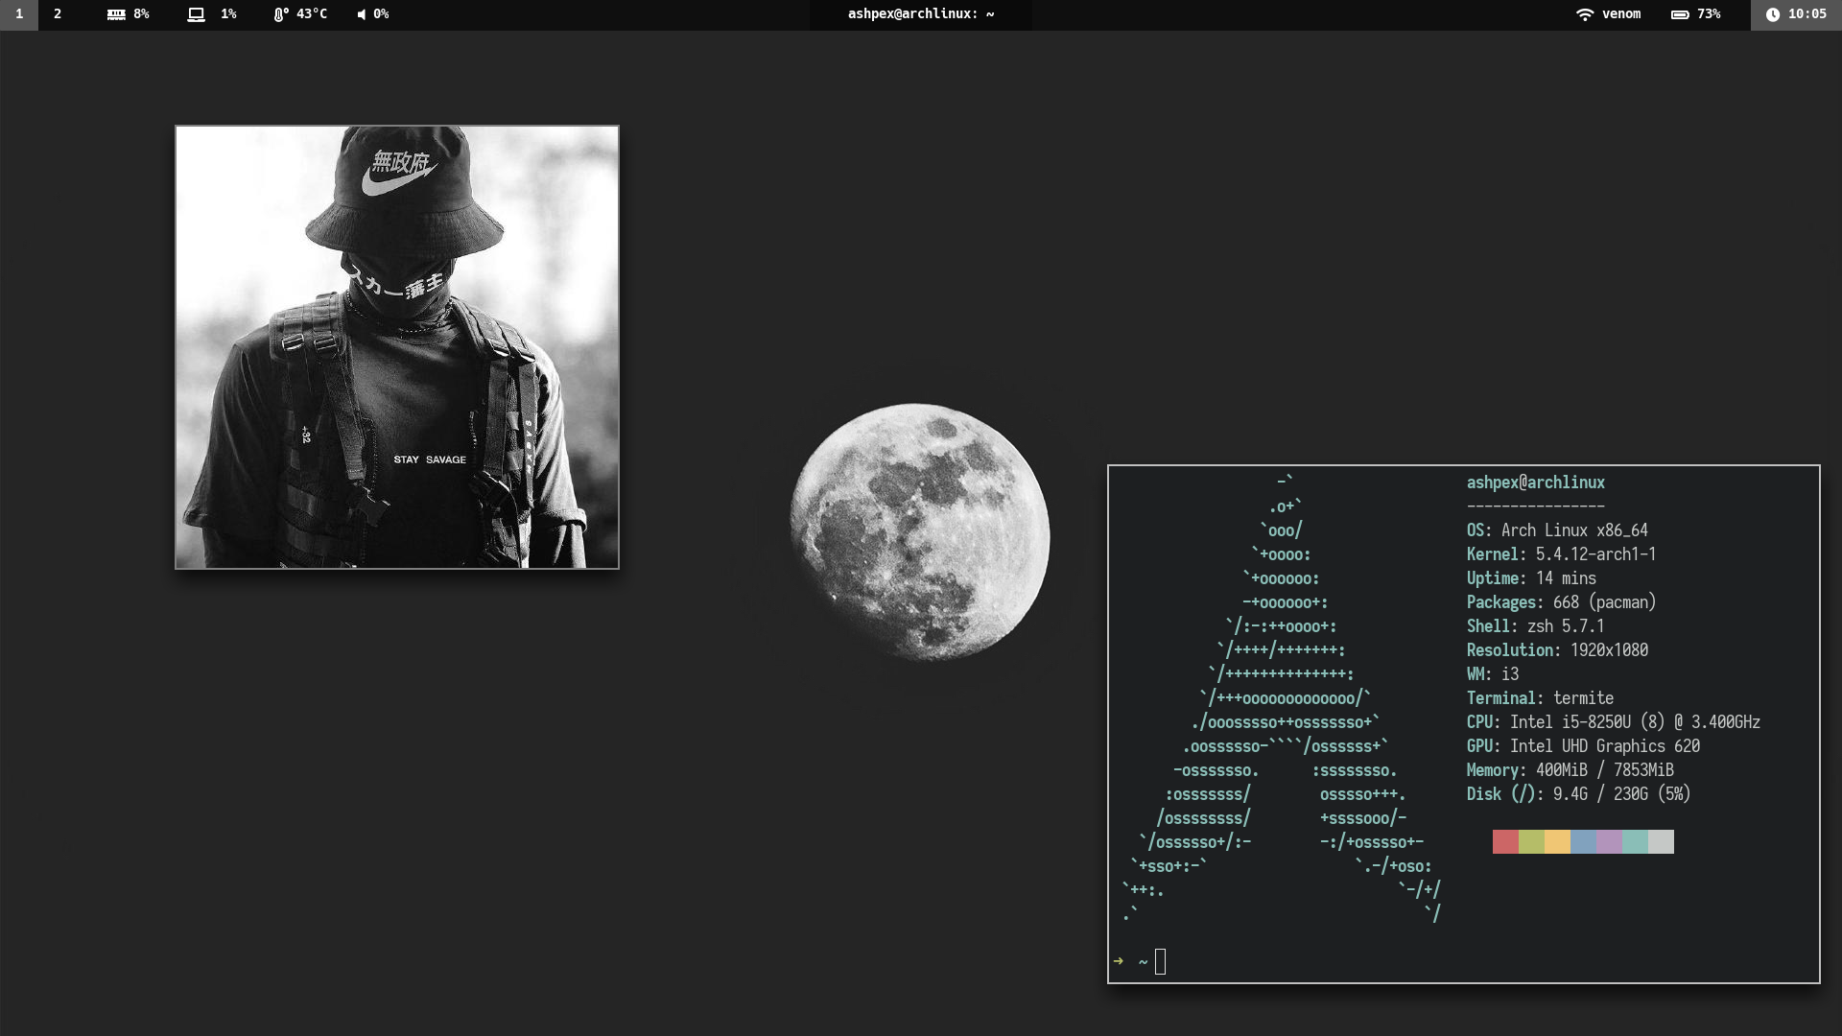Viewport: 1842px width, 1036px height.
Task: Expand calendar by clicking 10:05 time module
Action: click(x=1807, y=14)
